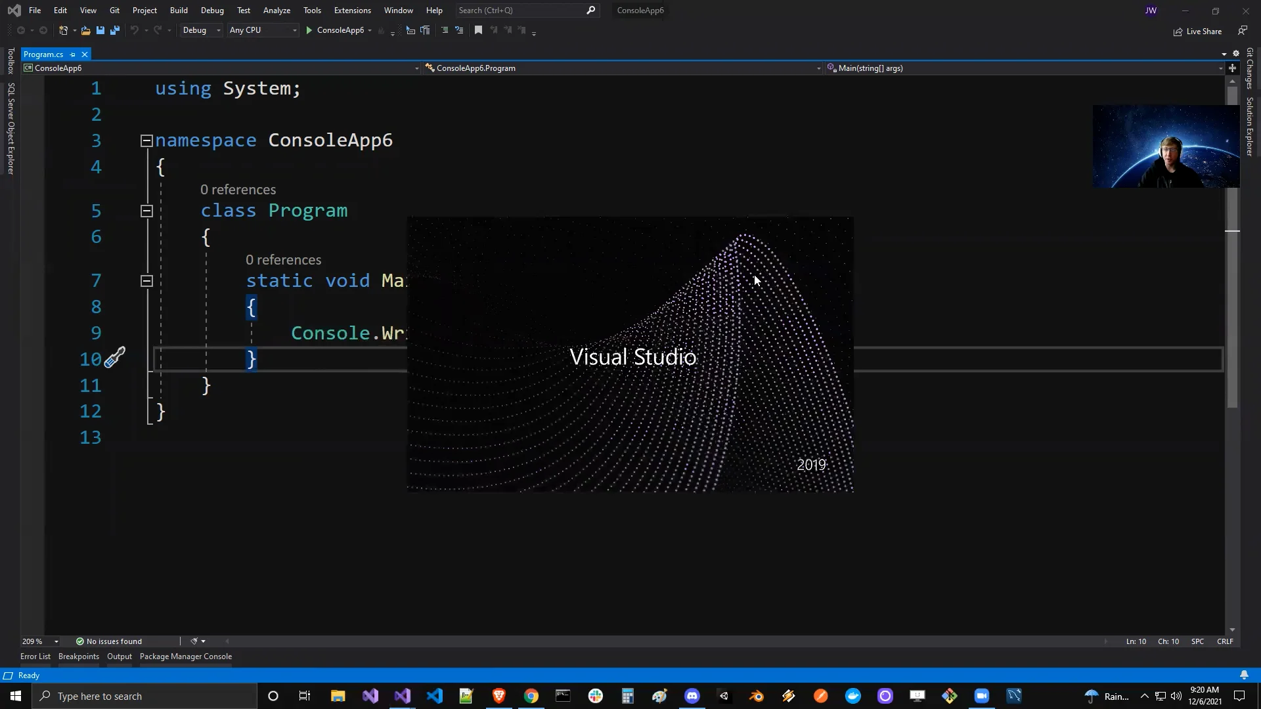Image resolution: width=1261 pixels, height=709 pixels.
Task: Click the feedback icon near Live Share
Action: [1243, 31]
